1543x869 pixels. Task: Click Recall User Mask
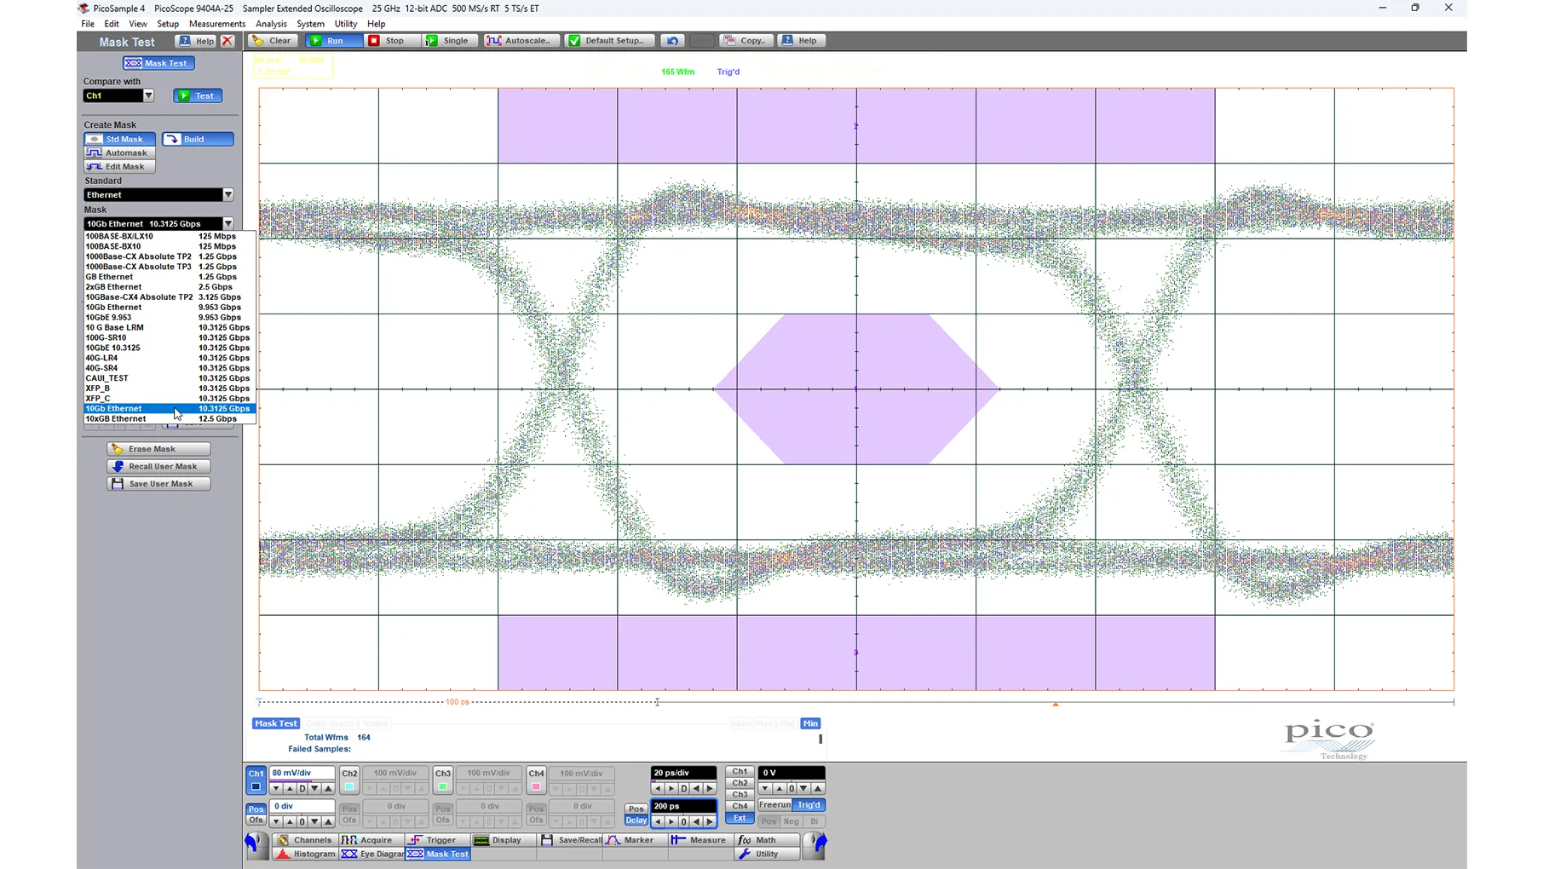click(158, 466)
